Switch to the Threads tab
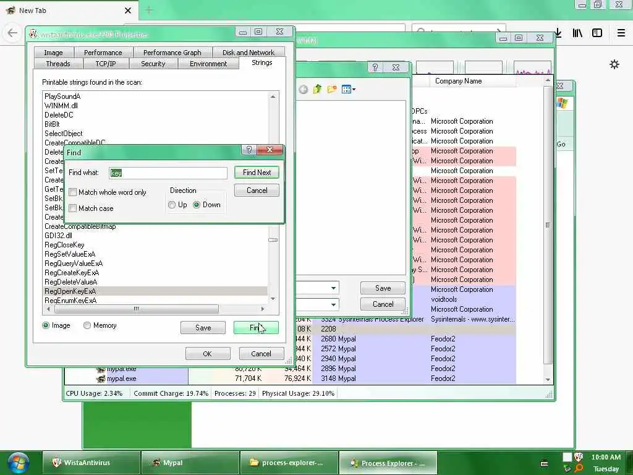 click(58, 64)
